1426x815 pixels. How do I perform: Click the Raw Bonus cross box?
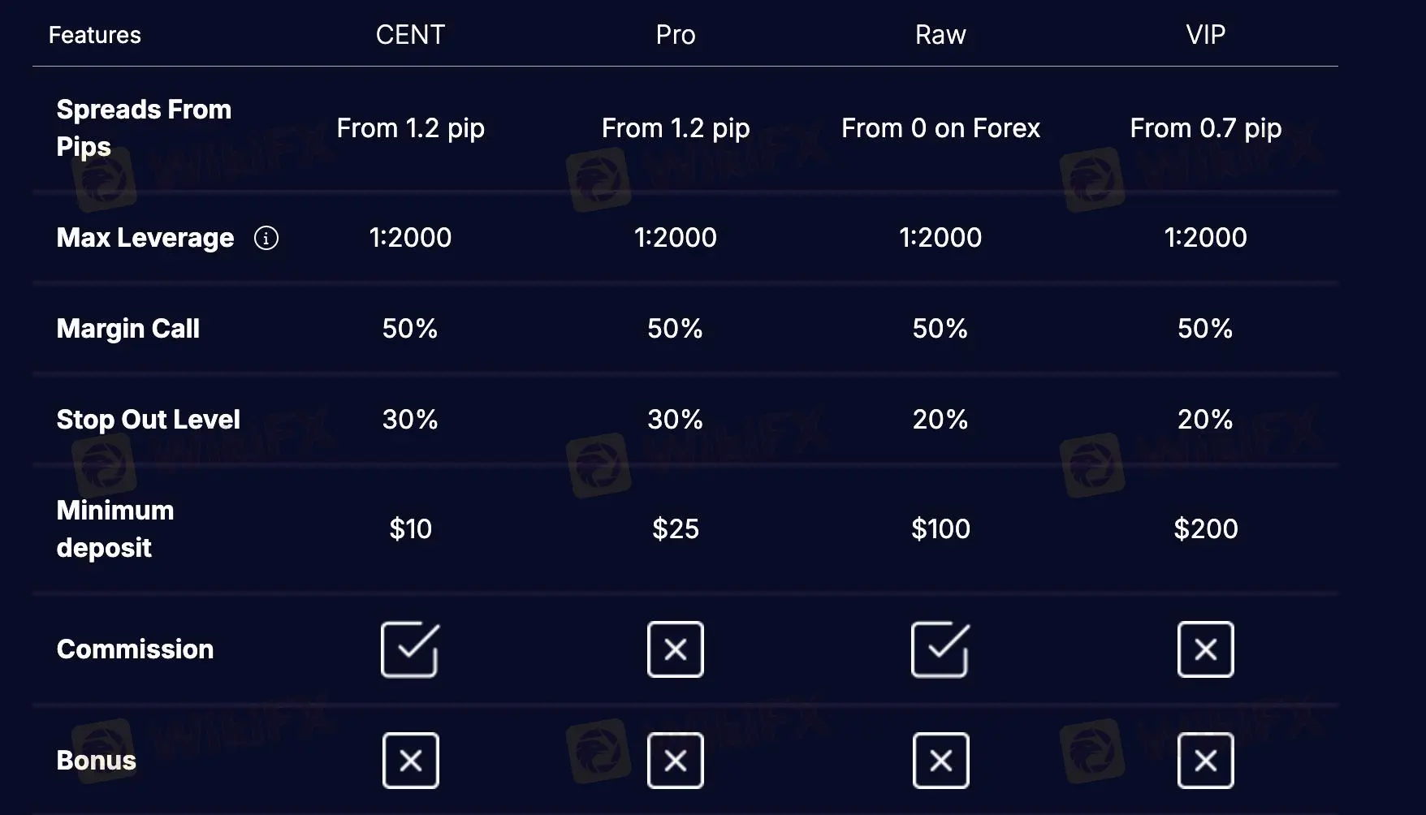point(940,761)
